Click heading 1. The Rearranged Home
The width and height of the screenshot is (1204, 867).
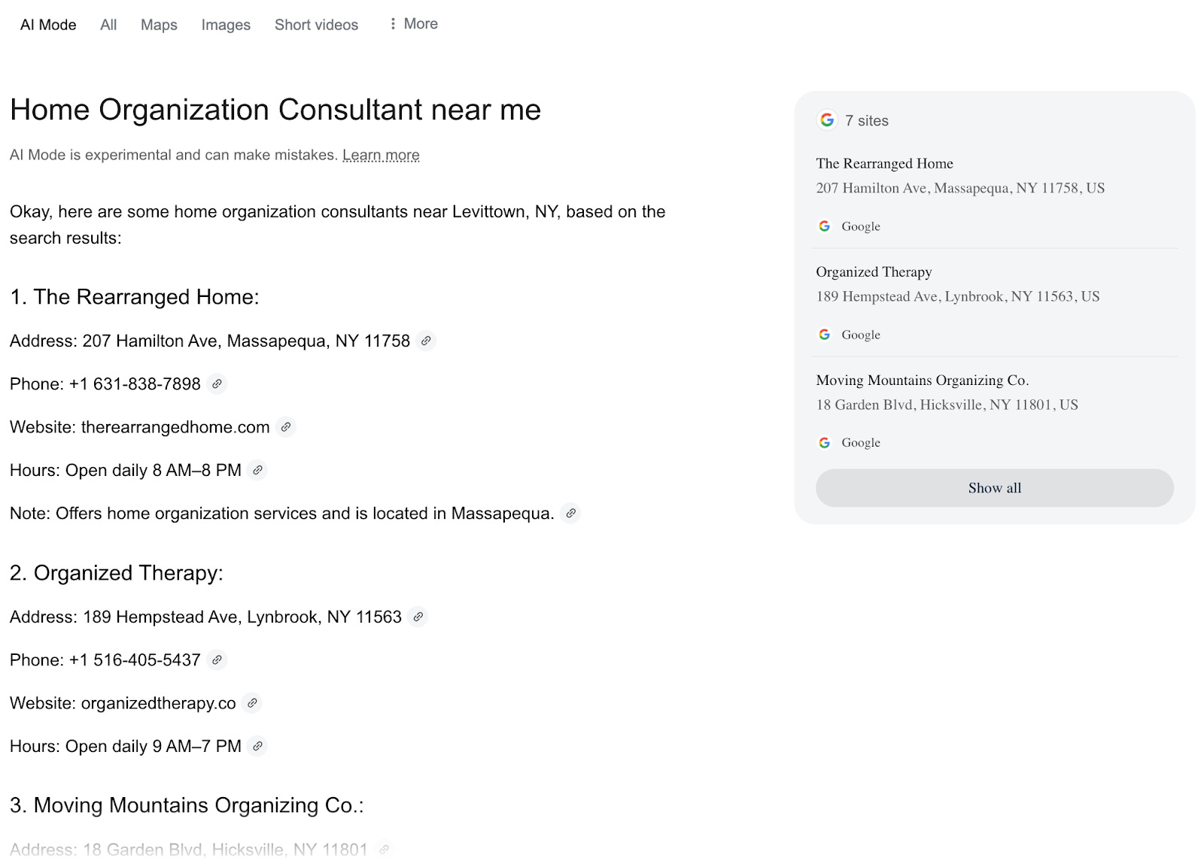pos(135,297)
